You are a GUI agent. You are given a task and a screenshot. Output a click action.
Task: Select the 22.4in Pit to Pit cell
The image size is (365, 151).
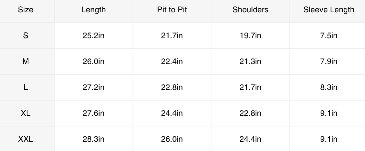172,61
